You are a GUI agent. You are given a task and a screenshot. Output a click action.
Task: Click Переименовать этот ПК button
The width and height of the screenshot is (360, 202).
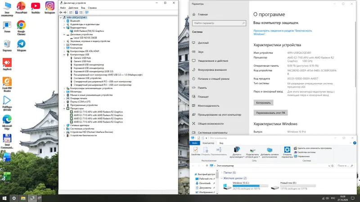point(270,113)
